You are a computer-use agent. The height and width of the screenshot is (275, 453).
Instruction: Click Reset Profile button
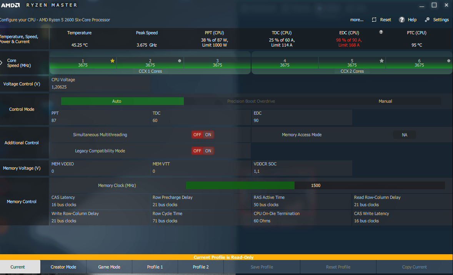[338, 267]
